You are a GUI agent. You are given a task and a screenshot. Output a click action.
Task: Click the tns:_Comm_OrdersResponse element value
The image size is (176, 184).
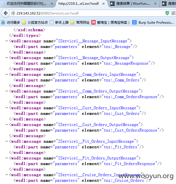tap(131, 97)
